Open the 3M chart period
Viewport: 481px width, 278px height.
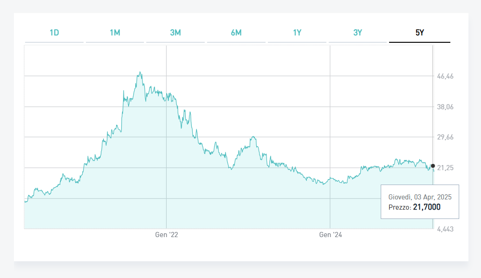[x=175, y=33]
